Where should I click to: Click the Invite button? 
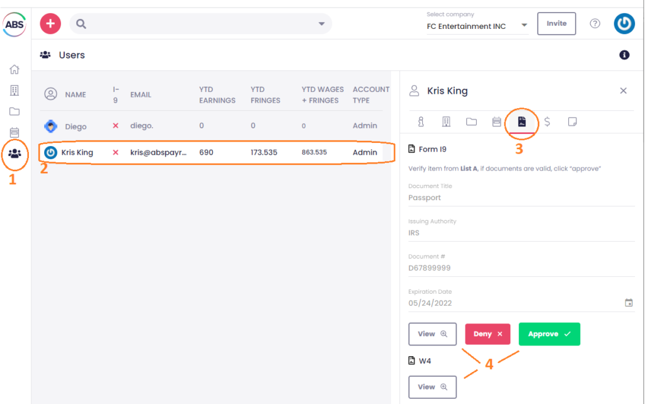point(556,24)
